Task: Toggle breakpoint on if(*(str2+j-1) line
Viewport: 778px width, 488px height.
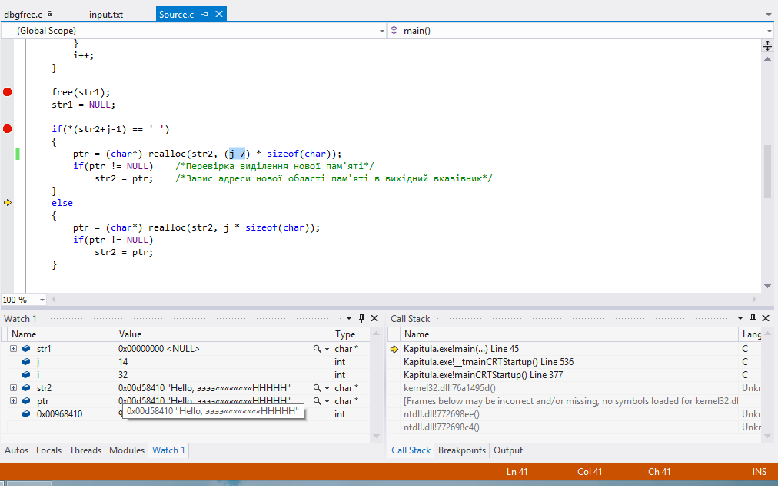Action: (8, 129)
